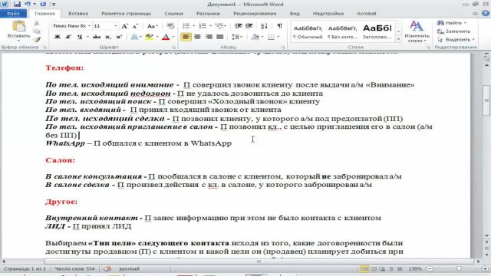Open the Find (Найти) dropdown arrow
Image resolution: width=491 pixels, height=276 pixels.
465,23
